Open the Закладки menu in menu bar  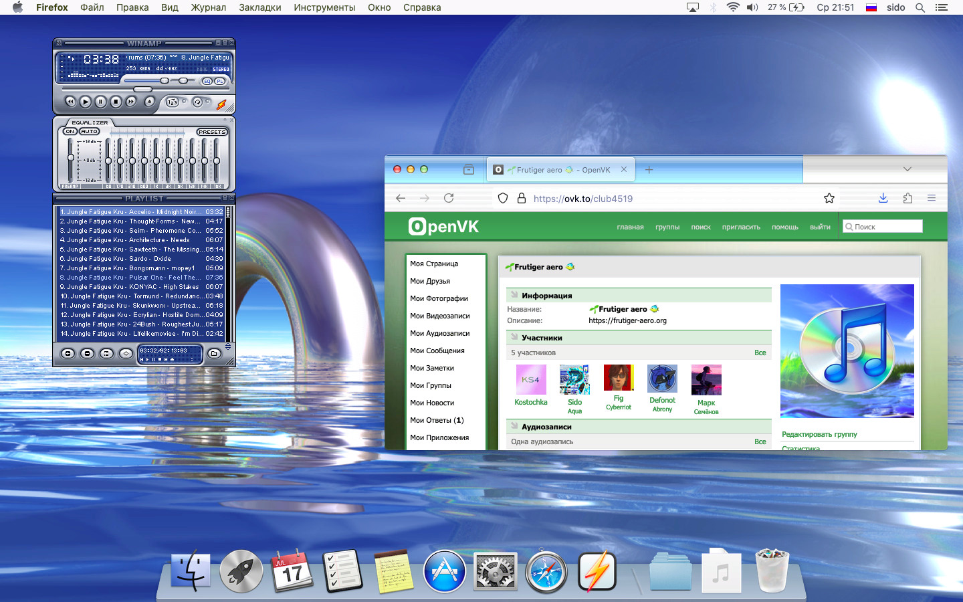(x=259, y=7)
